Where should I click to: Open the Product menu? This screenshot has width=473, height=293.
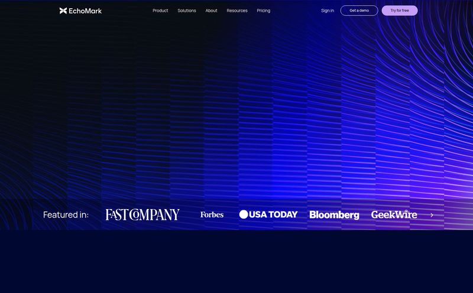coord(160,11)
